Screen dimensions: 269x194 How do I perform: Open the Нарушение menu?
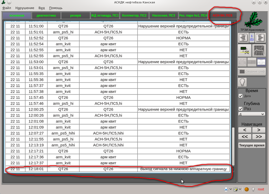(x=25, y=8)
